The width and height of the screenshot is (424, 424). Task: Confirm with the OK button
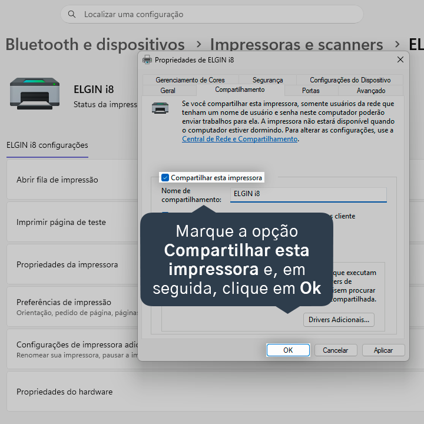tap(288, 350)
